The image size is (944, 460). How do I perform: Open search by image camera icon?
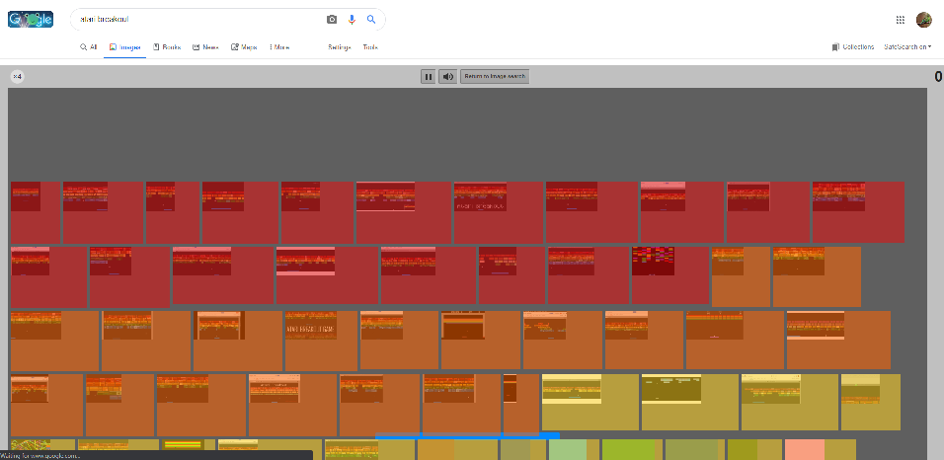pyautogui.click(x=332, y=20)
